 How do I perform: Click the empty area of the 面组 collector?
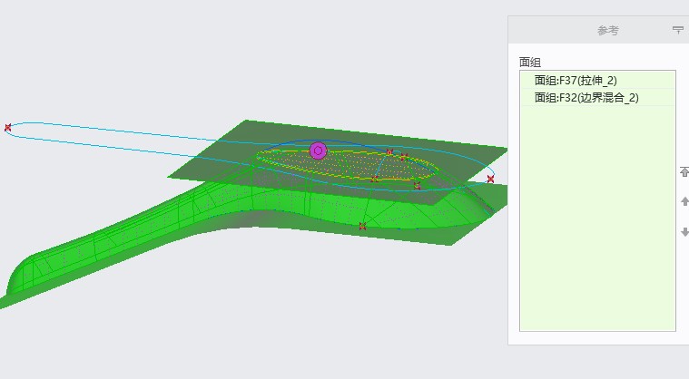[x=597, y=218]
